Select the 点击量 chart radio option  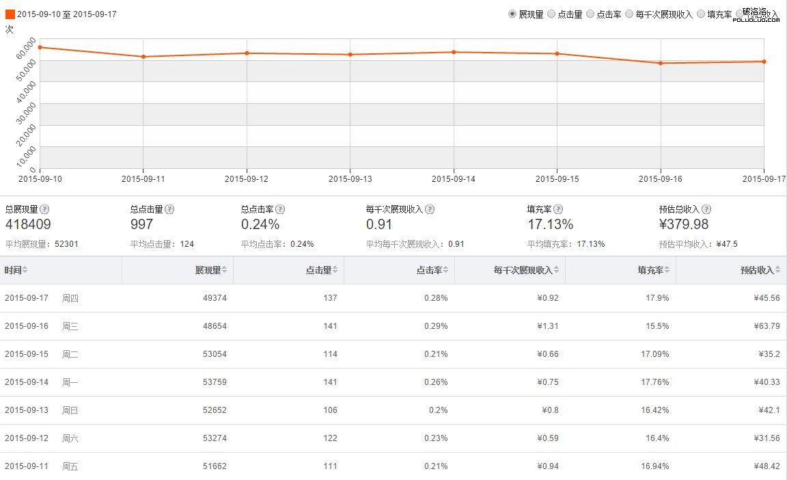tap(551, 14)
